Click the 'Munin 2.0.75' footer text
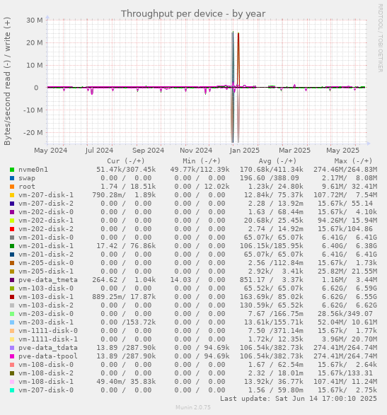This screenshot has width=387, height=415. pyautogui.click(x=193, y=407)
